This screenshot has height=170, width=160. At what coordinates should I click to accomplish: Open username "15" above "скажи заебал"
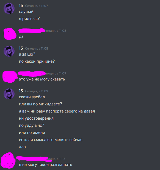(21, 91)
